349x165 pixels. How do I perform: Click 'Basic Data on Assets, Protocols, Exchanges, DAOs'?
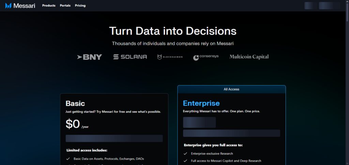109,159
